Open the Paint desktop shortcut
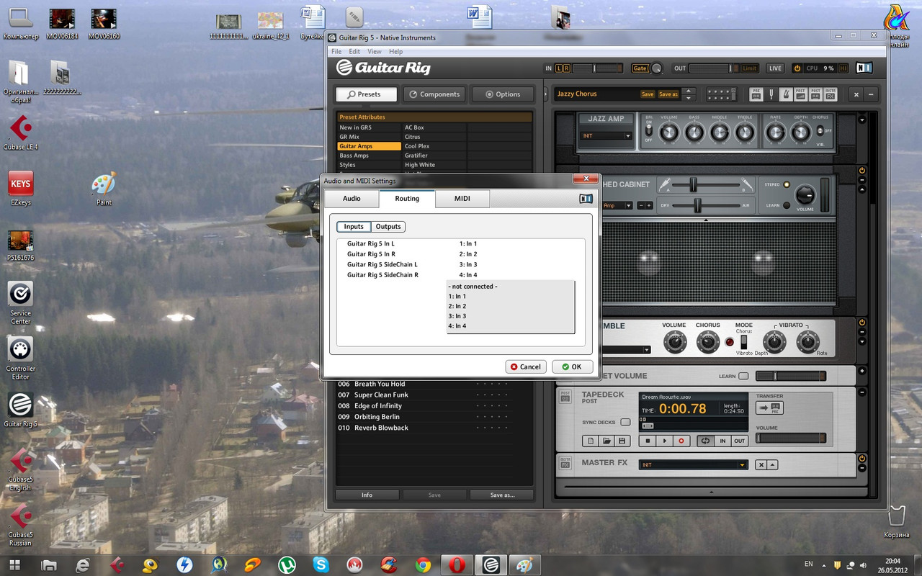This screenshot has height=576, width=922. coord(104,189)
